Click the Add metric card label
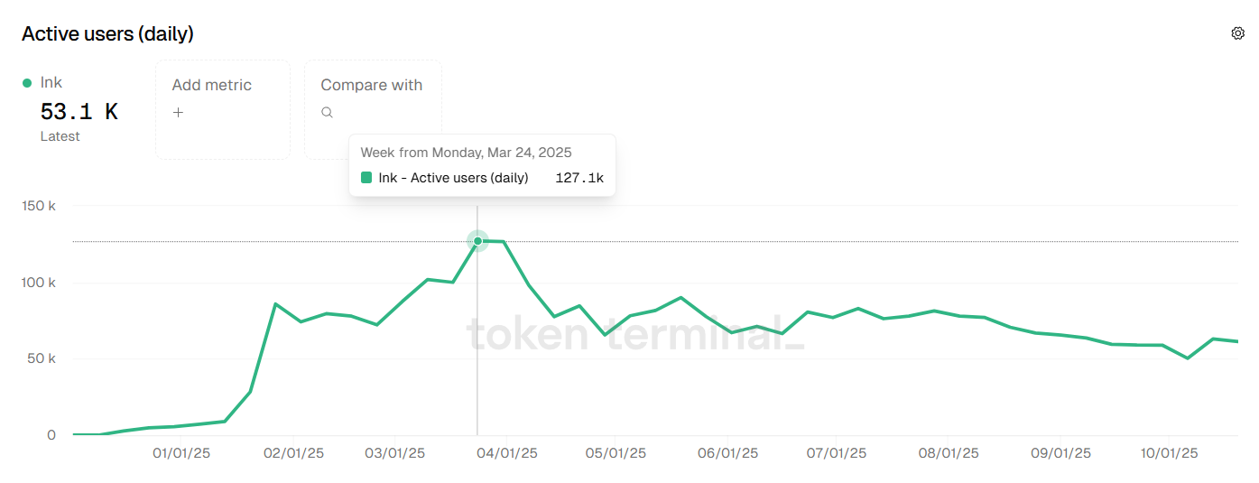1259x483 pixels. point(211,85)
